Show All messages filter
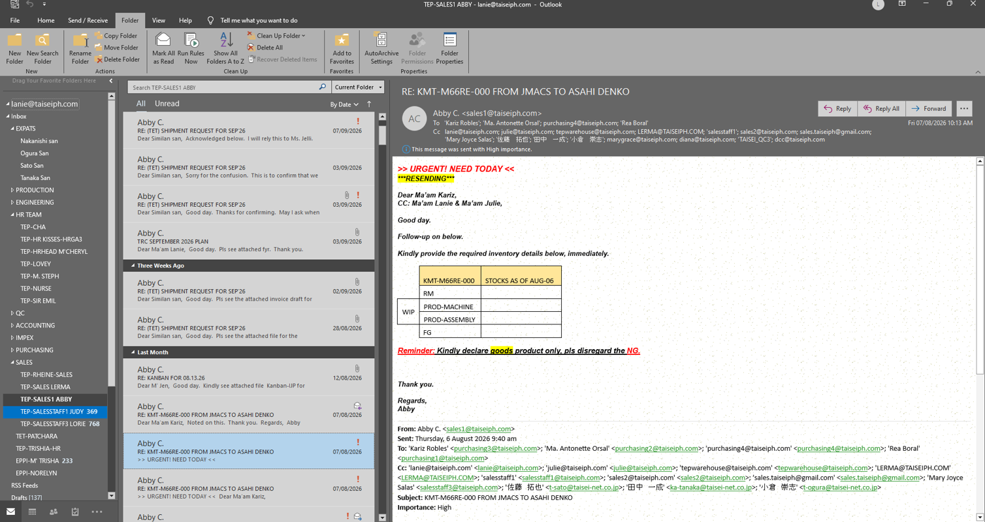Screen dimensions: 985x522 141,104
